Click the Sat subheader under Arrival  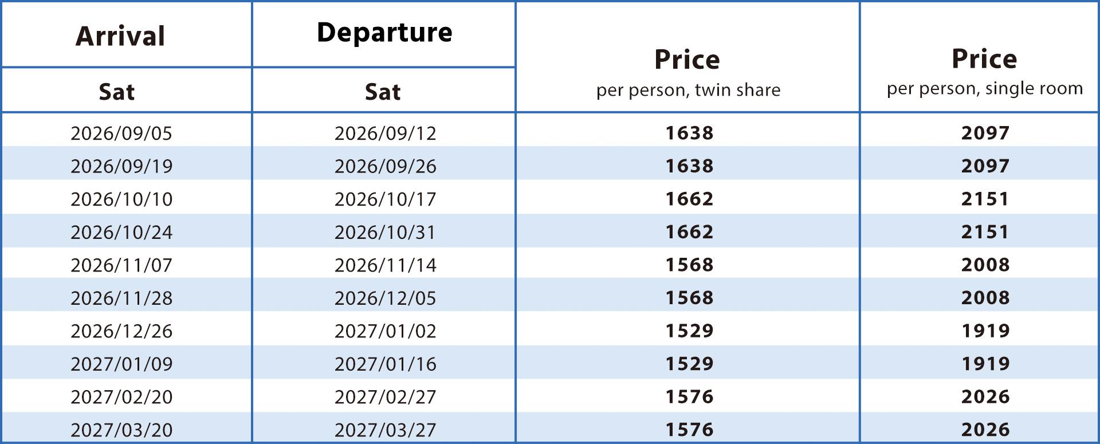click(x=117, y=92)
